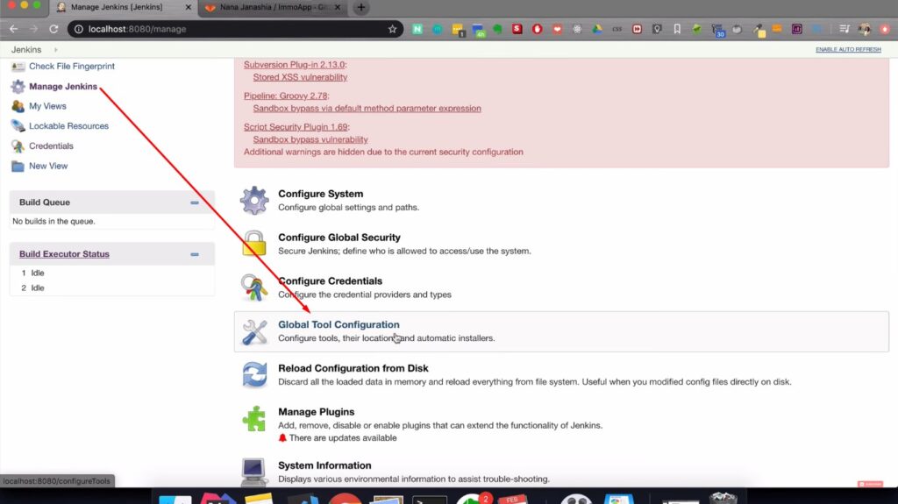This screenshot has width=898, height=504.
Task: Click the My Views people icon
Action: coord(18,107)
